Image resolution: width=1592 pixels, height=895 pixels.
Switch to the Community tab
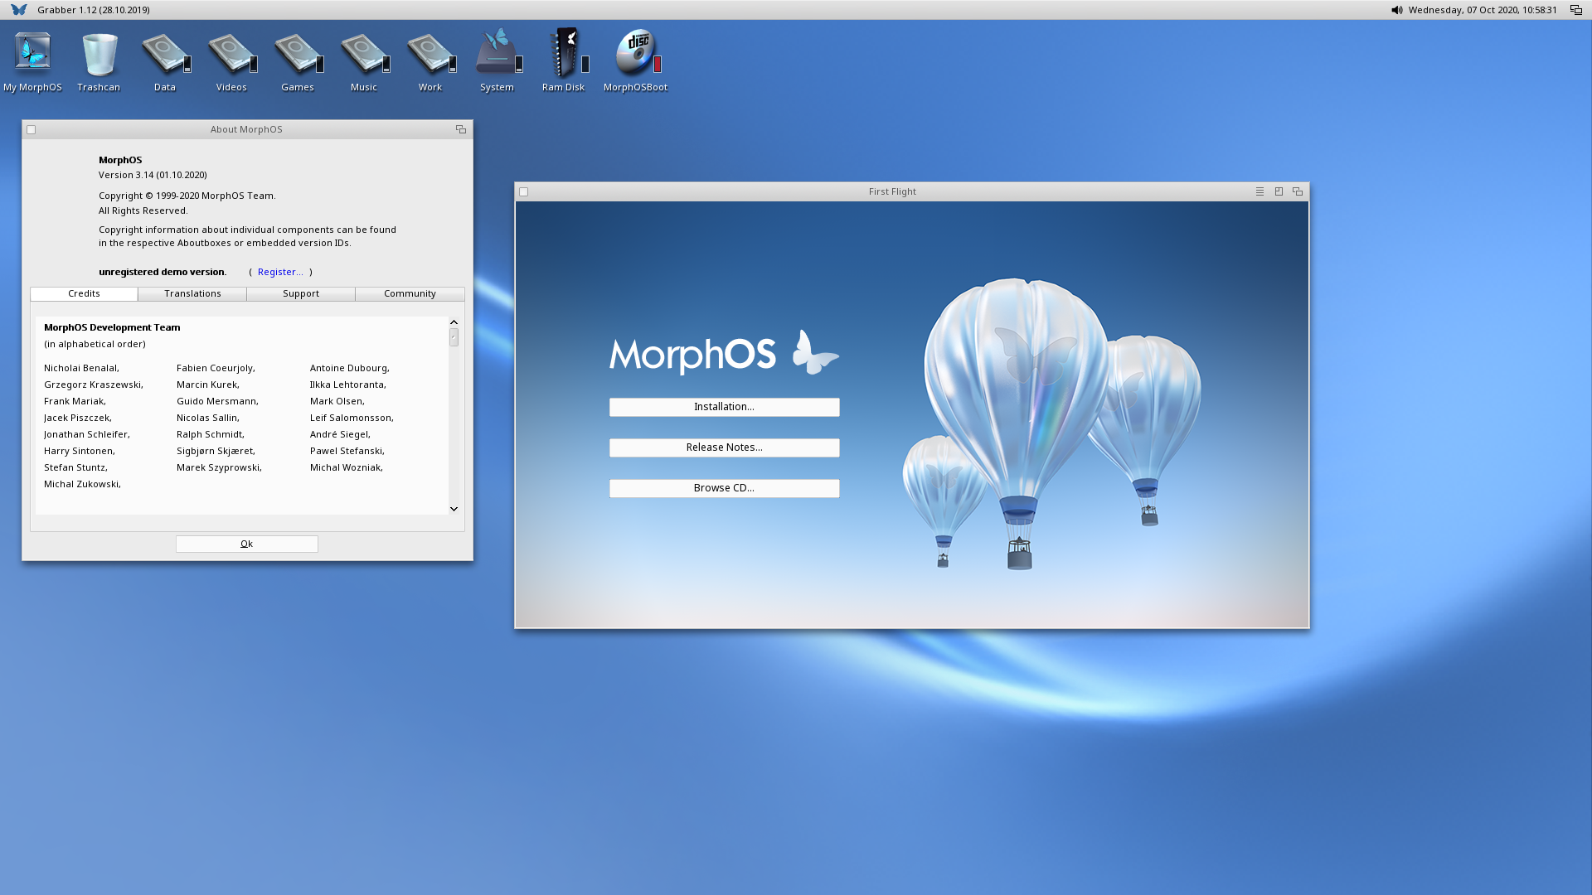point(410,294)
